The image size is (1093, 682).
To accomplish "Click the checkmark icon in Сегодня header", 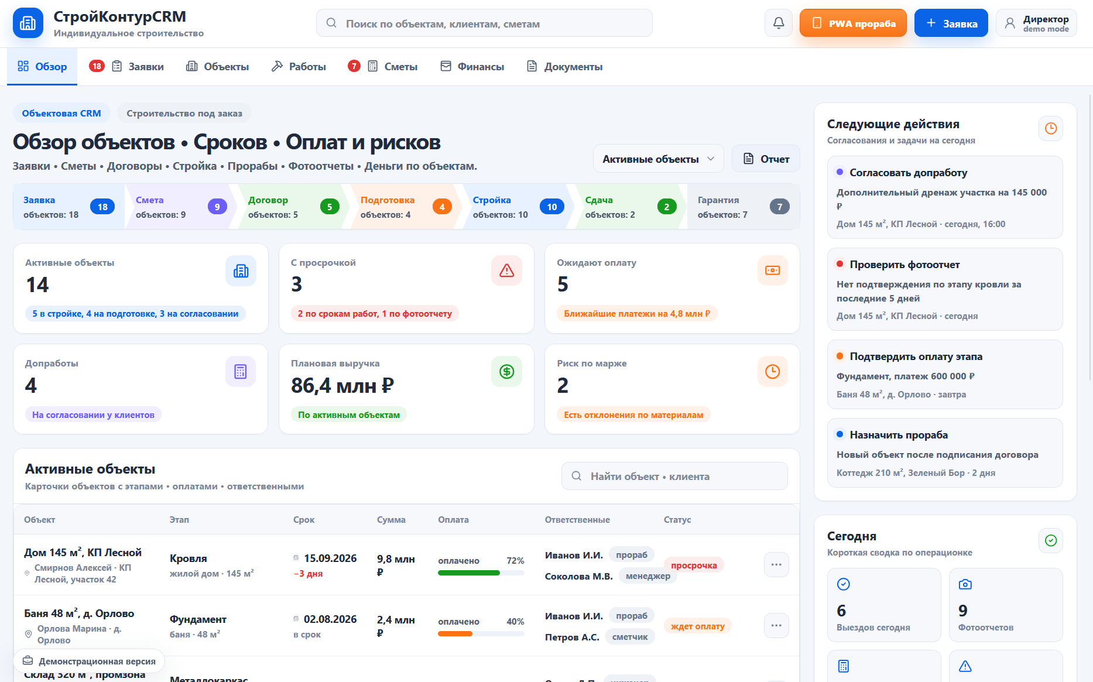I will [1051, 540].
